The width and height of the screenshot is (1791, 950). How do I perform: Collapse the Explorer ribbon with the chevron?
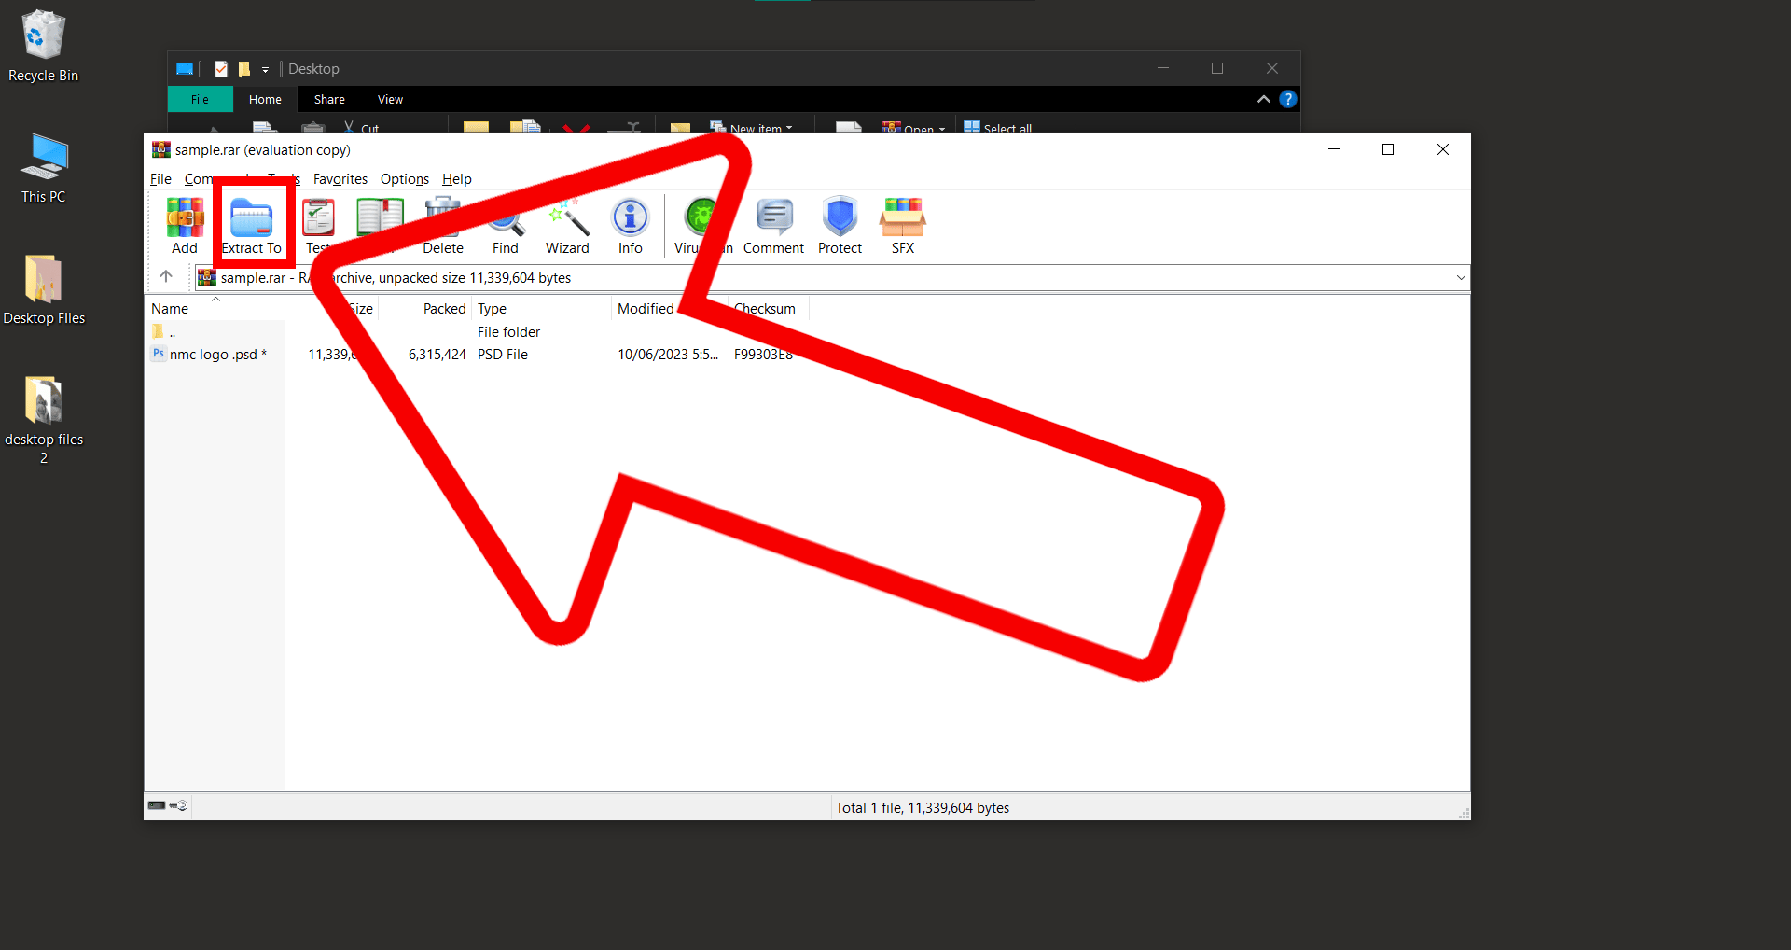pyautogui.click(x=1262, y=99)
